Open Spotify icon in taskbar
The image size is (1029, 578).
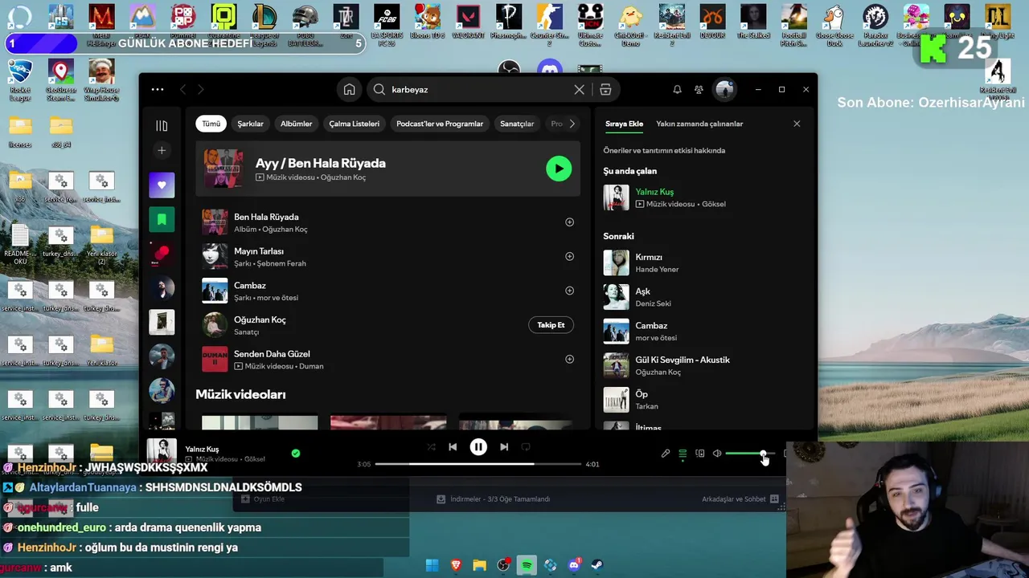click(x=527, y=565)
